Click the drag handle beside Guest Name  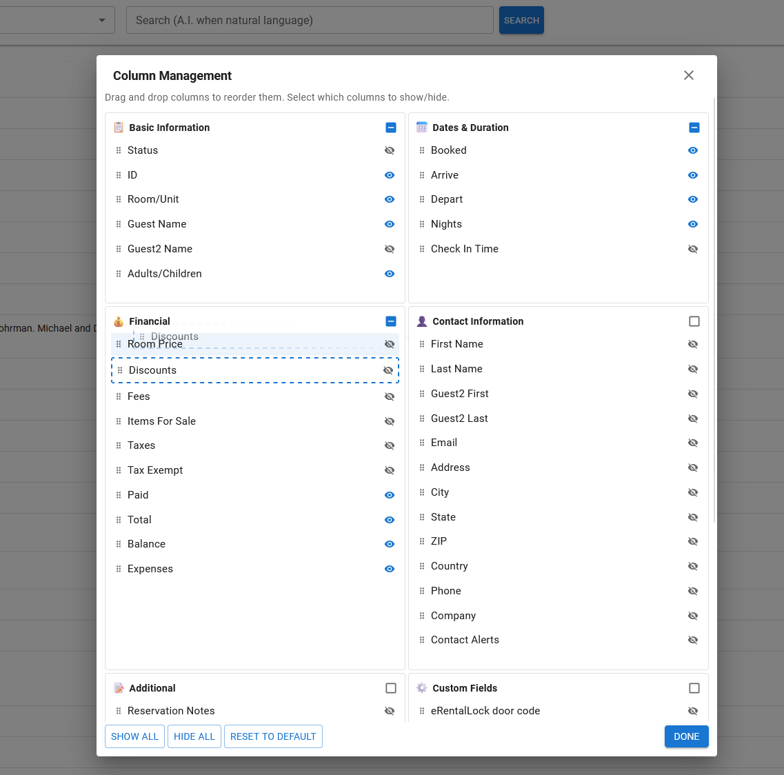pos(119,224)
